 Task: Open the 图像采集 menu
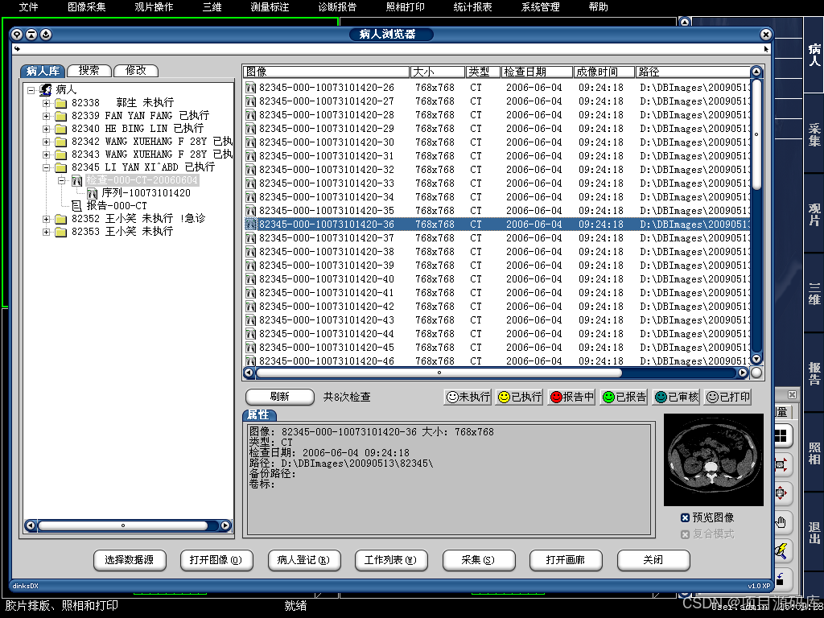point(87,7)
